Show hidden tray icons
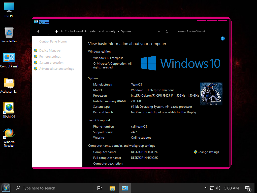 206,188
